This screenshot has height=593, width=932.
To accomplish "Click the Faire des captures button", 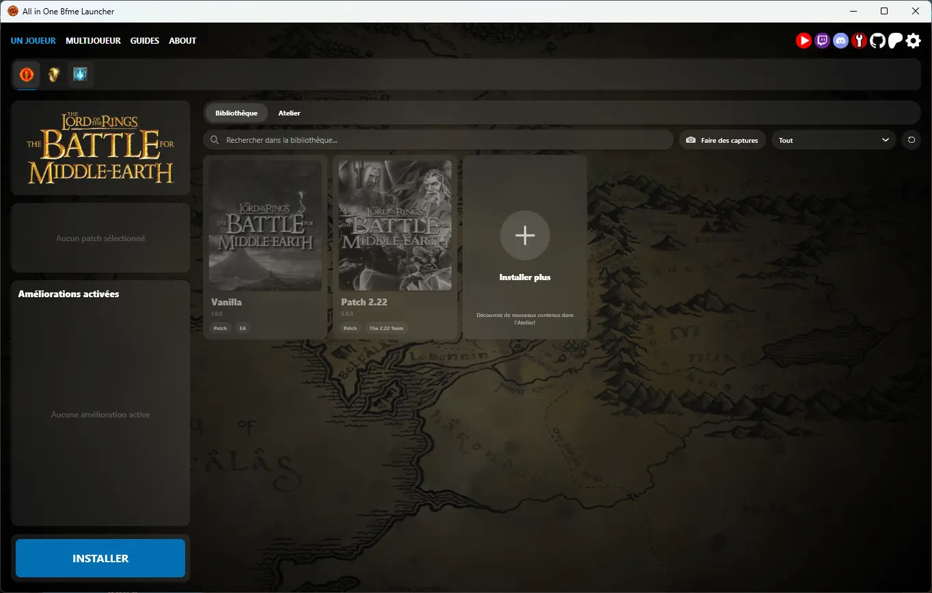I will [722, 140].
